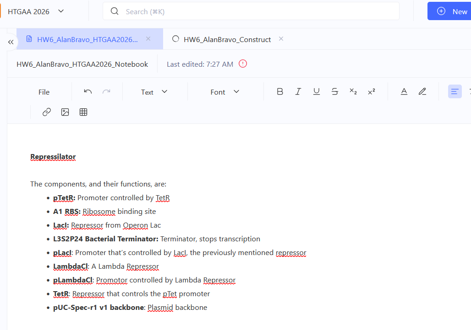Open the Text style dropdown

[154, 92]
